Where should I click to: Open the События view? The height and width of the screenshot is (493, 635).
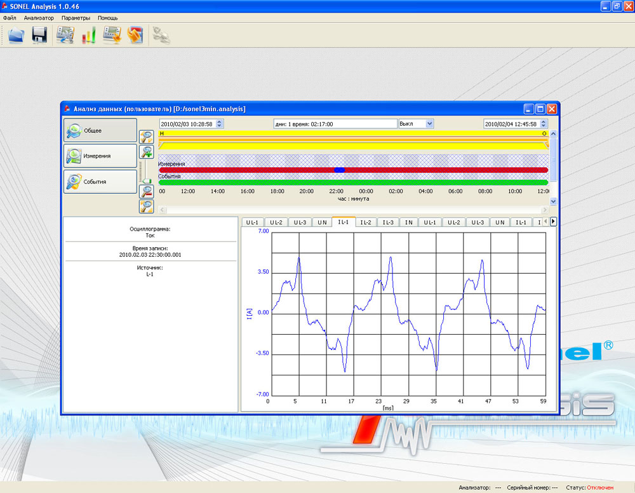pos(100,182)
